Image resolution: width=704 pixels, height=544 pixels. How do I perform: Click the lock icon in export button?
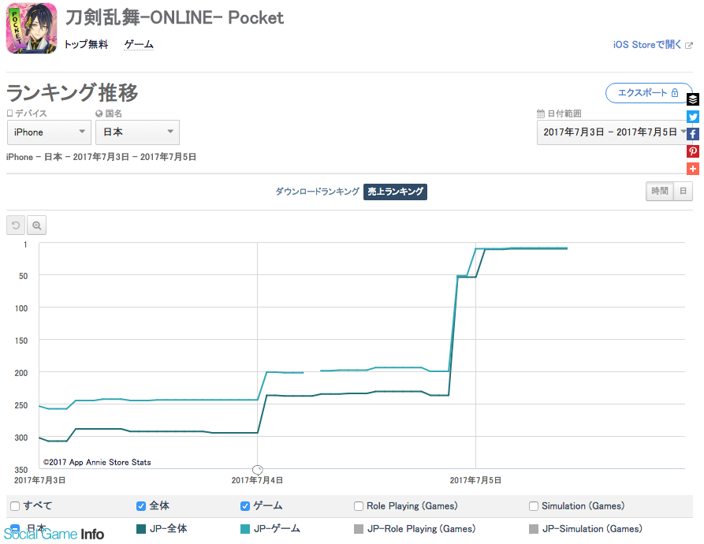click(674, 92)
